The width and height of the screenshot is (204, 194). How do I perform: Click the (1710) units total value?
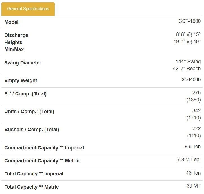194,118
